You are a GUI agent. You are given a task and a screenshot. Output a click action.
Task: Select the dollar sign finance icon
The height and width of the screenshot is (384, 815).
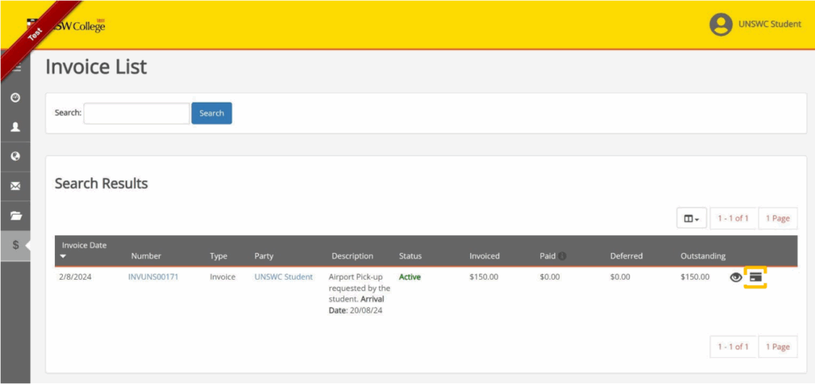15,246
